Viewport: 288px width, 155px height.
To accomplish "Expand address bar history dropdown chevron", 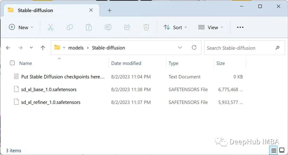I will tap(180, 47).
